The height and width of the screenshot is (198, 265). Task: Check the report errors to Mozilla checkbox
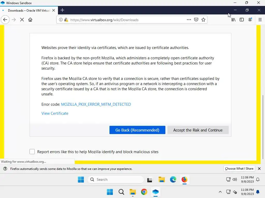tap(32, 152)
